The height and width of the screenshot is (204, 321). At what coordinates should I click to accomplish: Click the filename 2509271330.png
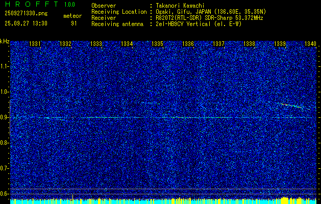[x=26, y=14]
